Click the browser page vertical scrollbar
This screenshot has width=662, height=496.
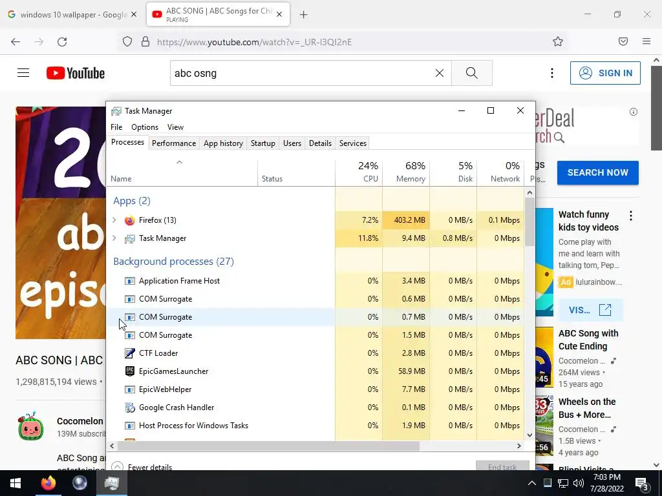656,108
